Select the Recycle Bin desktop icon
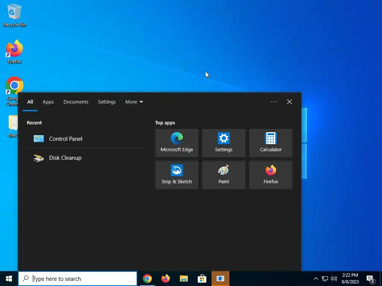Viewport: 382px width, 286px height. (15, 15)
